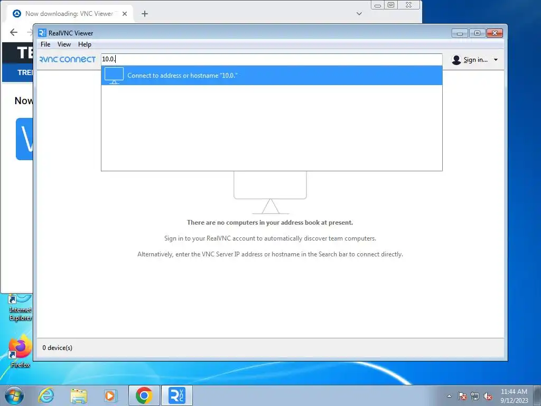Open the Windows Start menu

14,395
